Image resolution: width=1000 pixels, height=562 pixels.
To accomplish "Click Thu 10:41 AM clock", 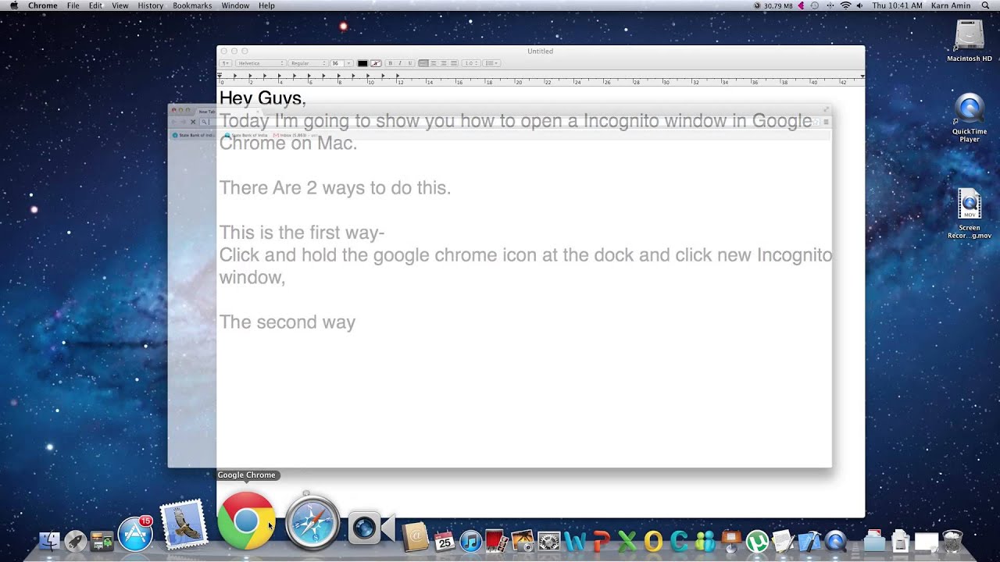I will click(897, 5).
